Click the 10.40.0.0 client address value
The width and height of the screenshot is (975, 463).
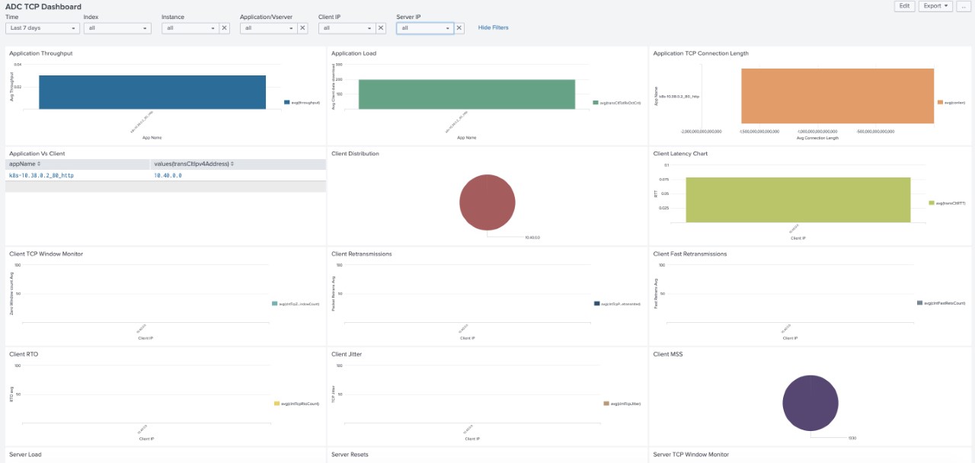[168, 175]
